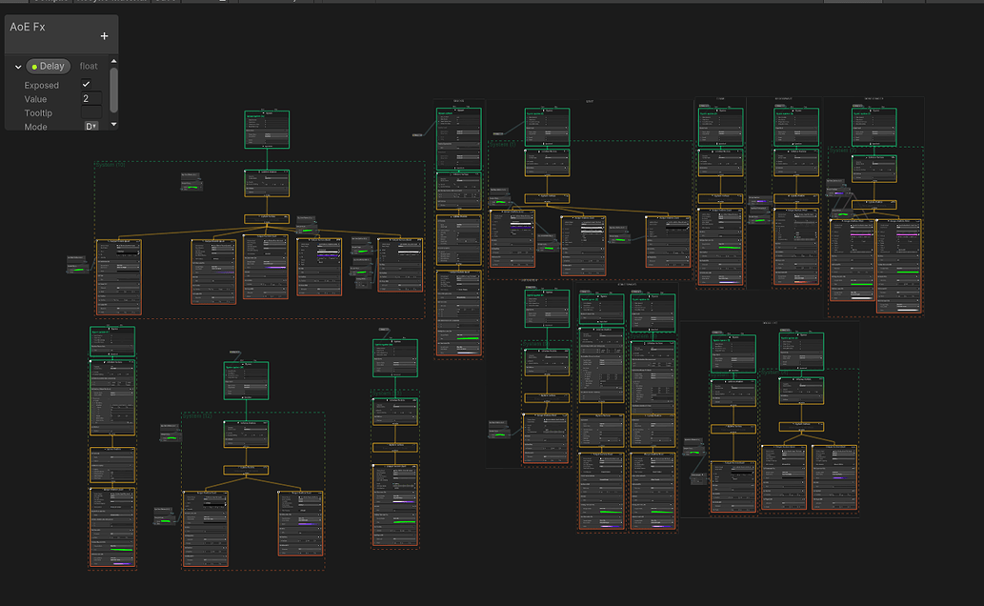Toggle the Exposed checkbox
Screen dimensions: 984x606
coord(87,85)
